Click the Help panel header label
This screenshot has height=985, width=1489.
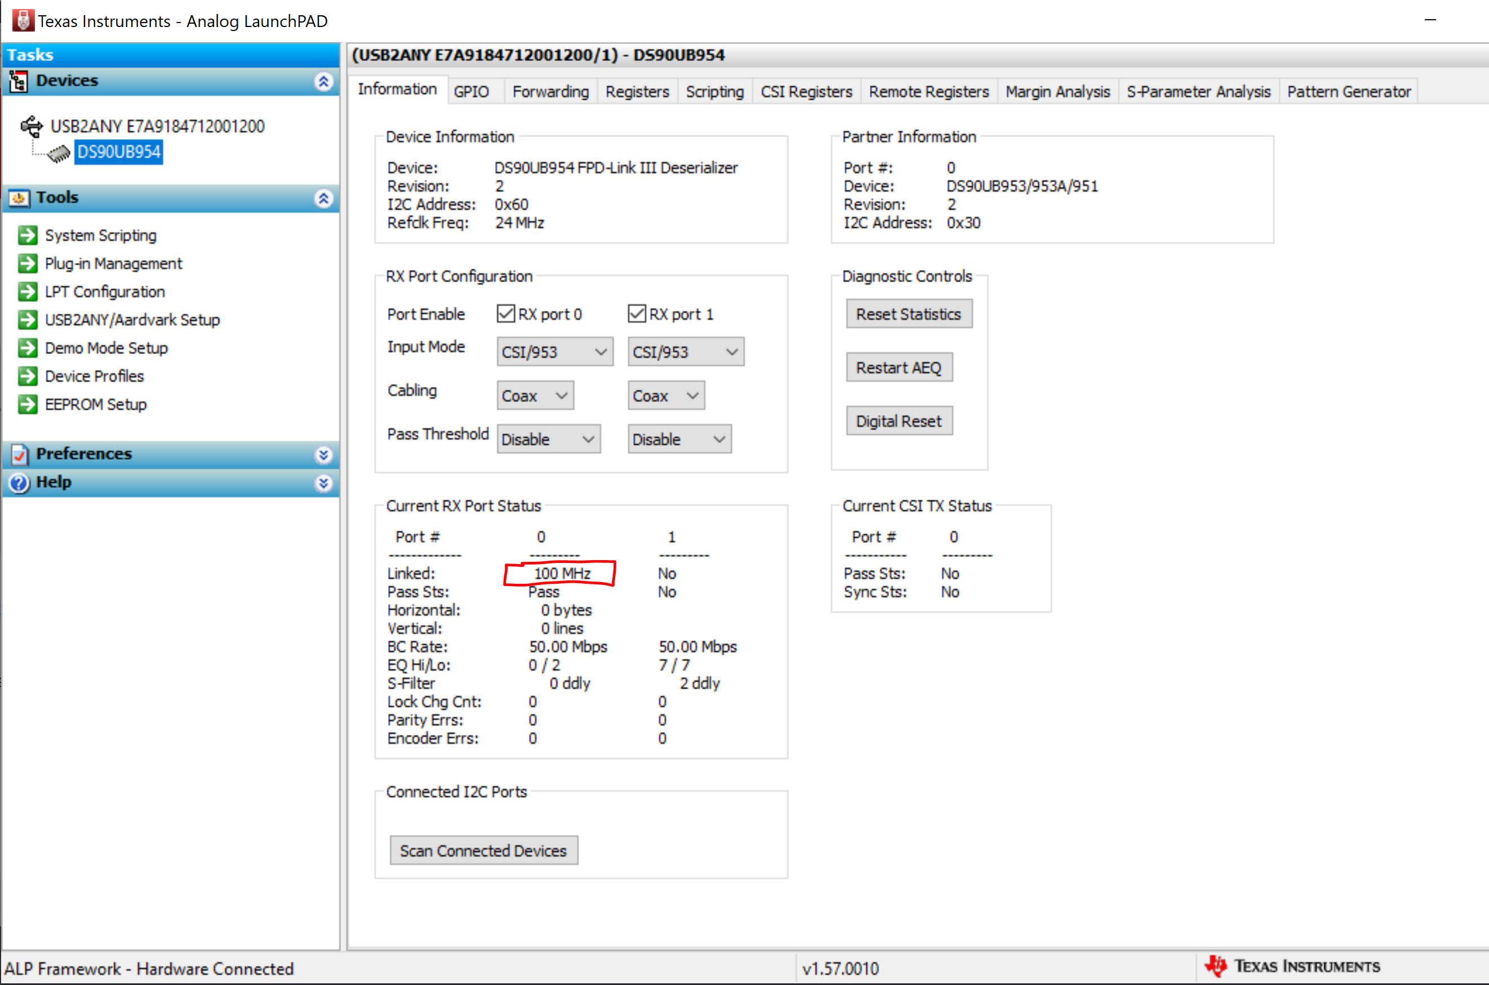(54, 482)
